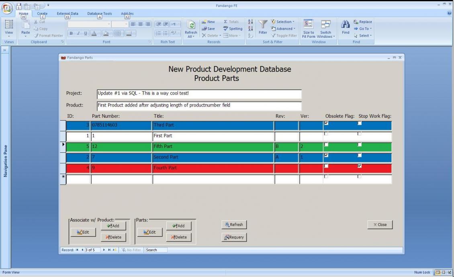Apply Italic formatting
The height and width of the screenshot is (277, 454).
78,33
